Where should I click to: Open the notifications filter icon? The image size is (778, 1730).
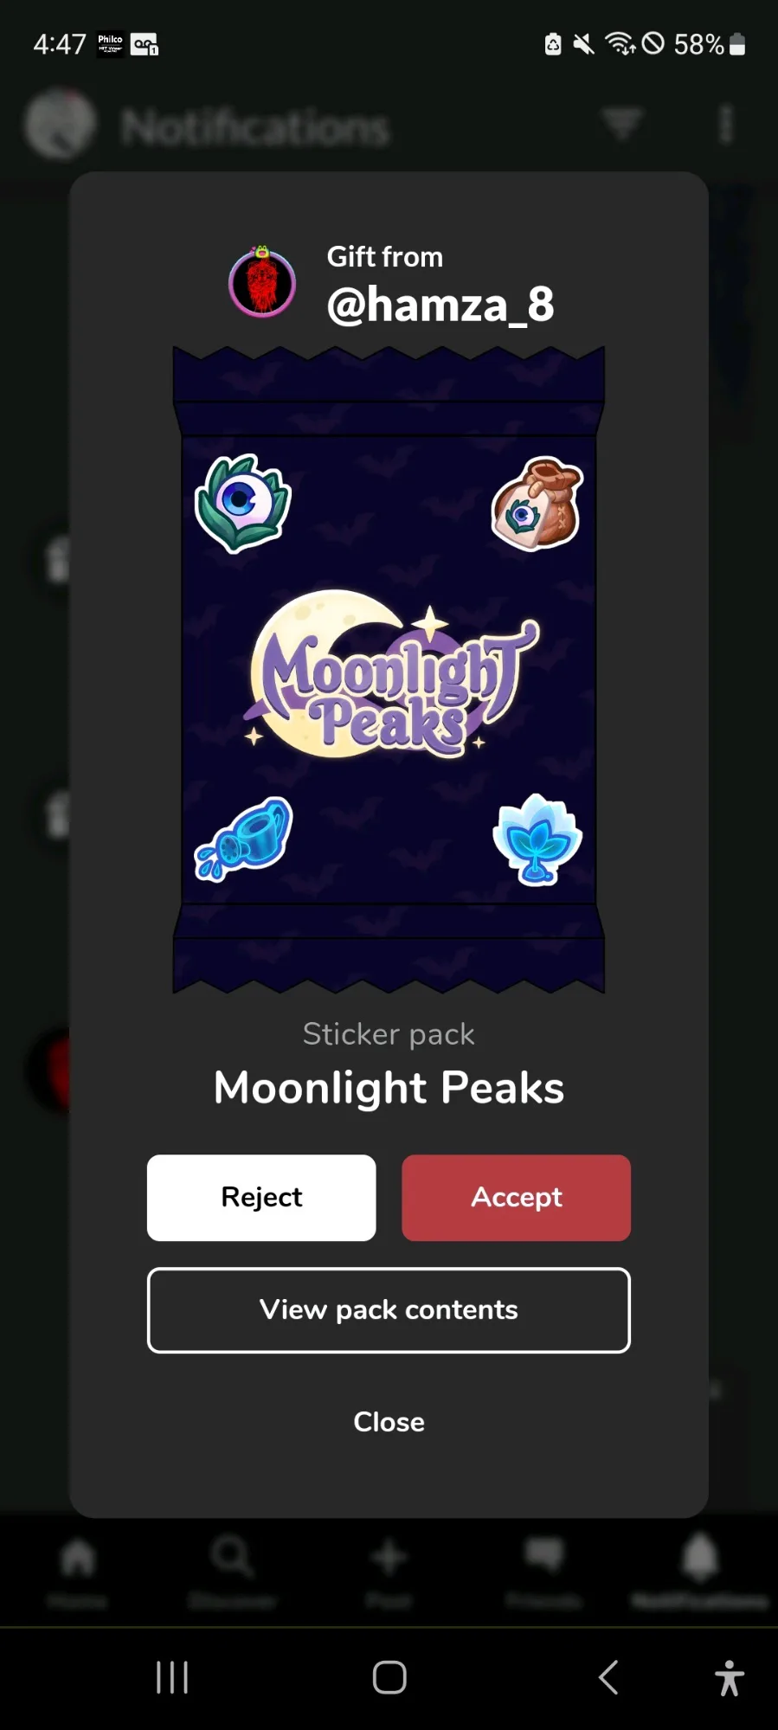(x=622, y=124)
